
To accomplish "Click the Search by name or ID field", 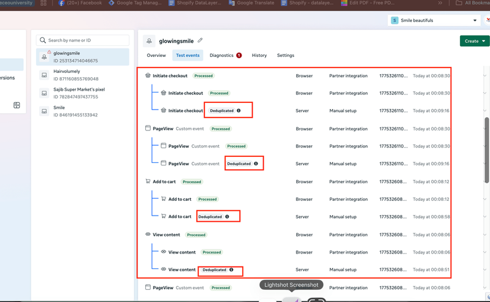I will click(83, 40).
